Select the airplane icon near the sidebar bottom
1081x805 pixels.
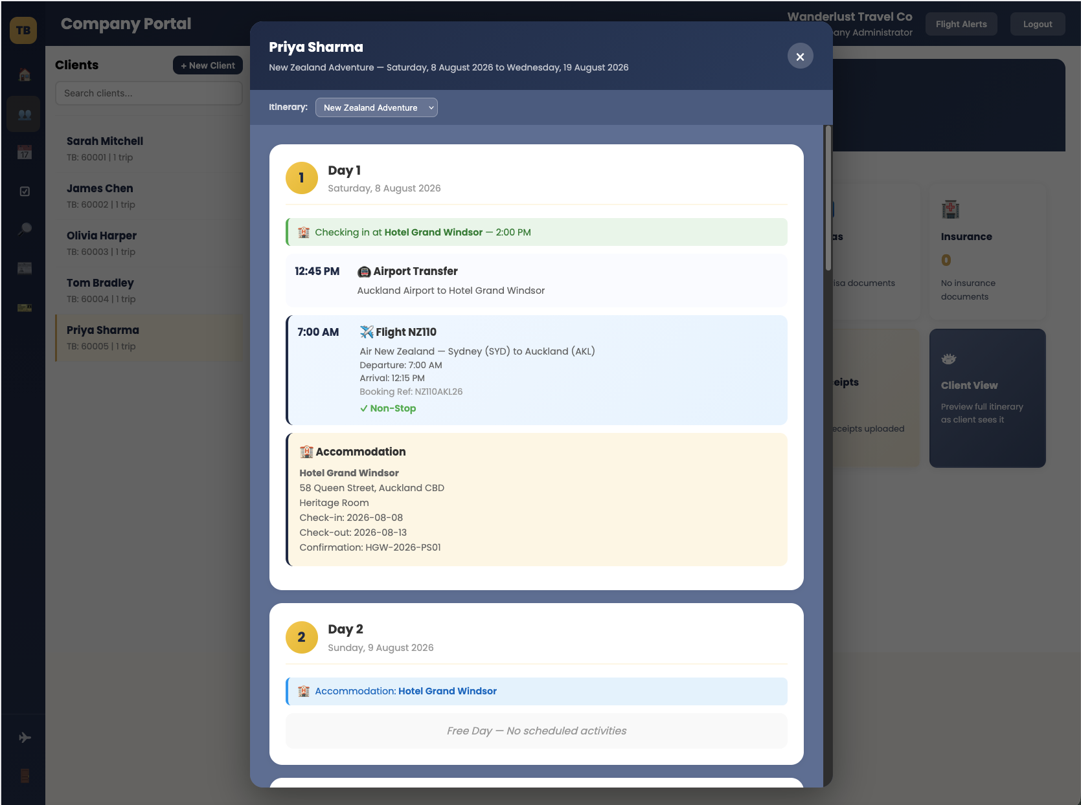pos(24,736)
